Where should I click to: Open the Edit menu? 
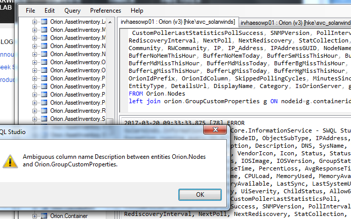pyautogui.click(x=50, y=11)
